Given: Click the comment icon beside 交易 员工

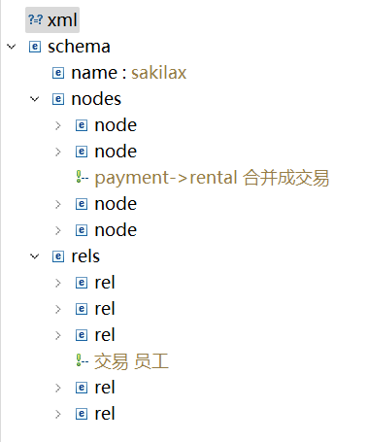Looking at the screenshot, I should (82, 361).
